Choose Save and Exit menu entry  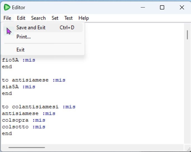(x=43, y=28)
